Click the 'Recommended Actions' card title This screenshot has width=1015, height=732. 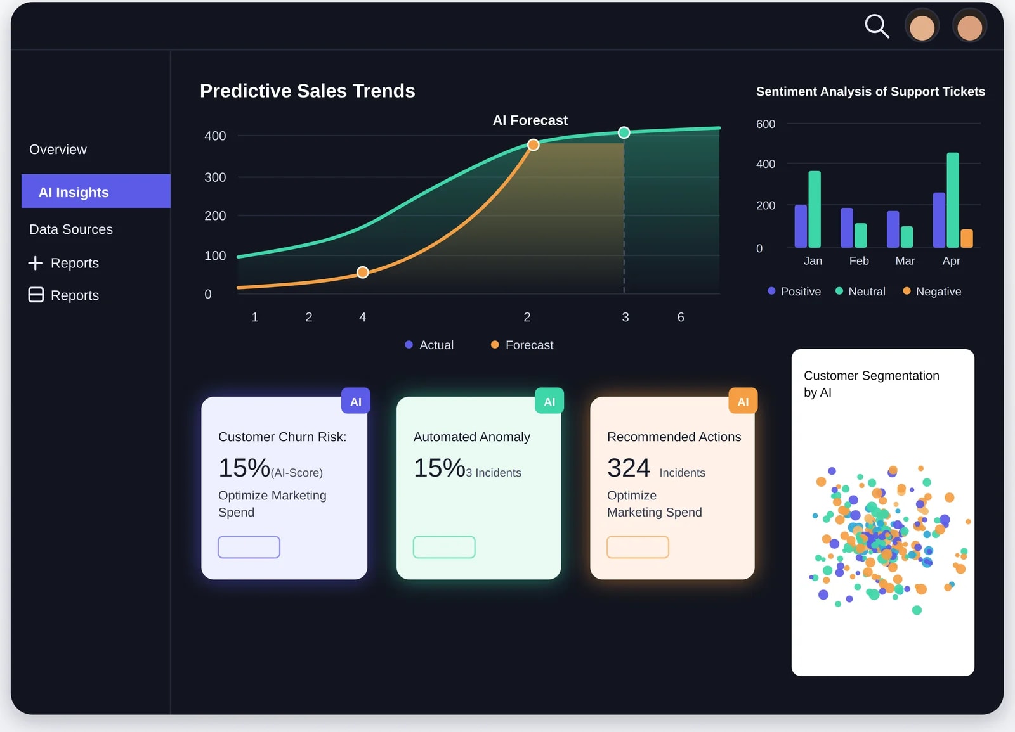tap(674, 437)
